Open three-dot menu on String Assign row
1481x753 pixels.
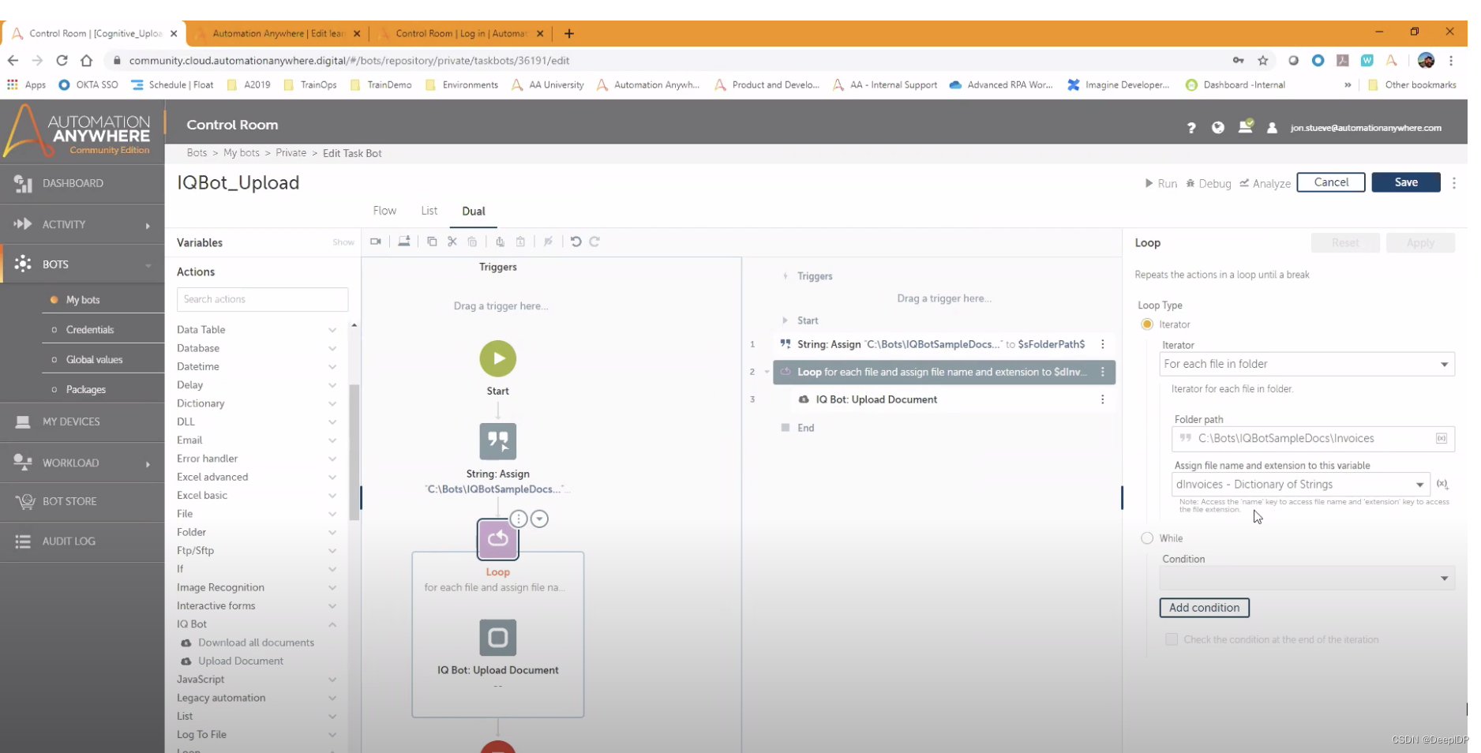(x=1103, y=344)
